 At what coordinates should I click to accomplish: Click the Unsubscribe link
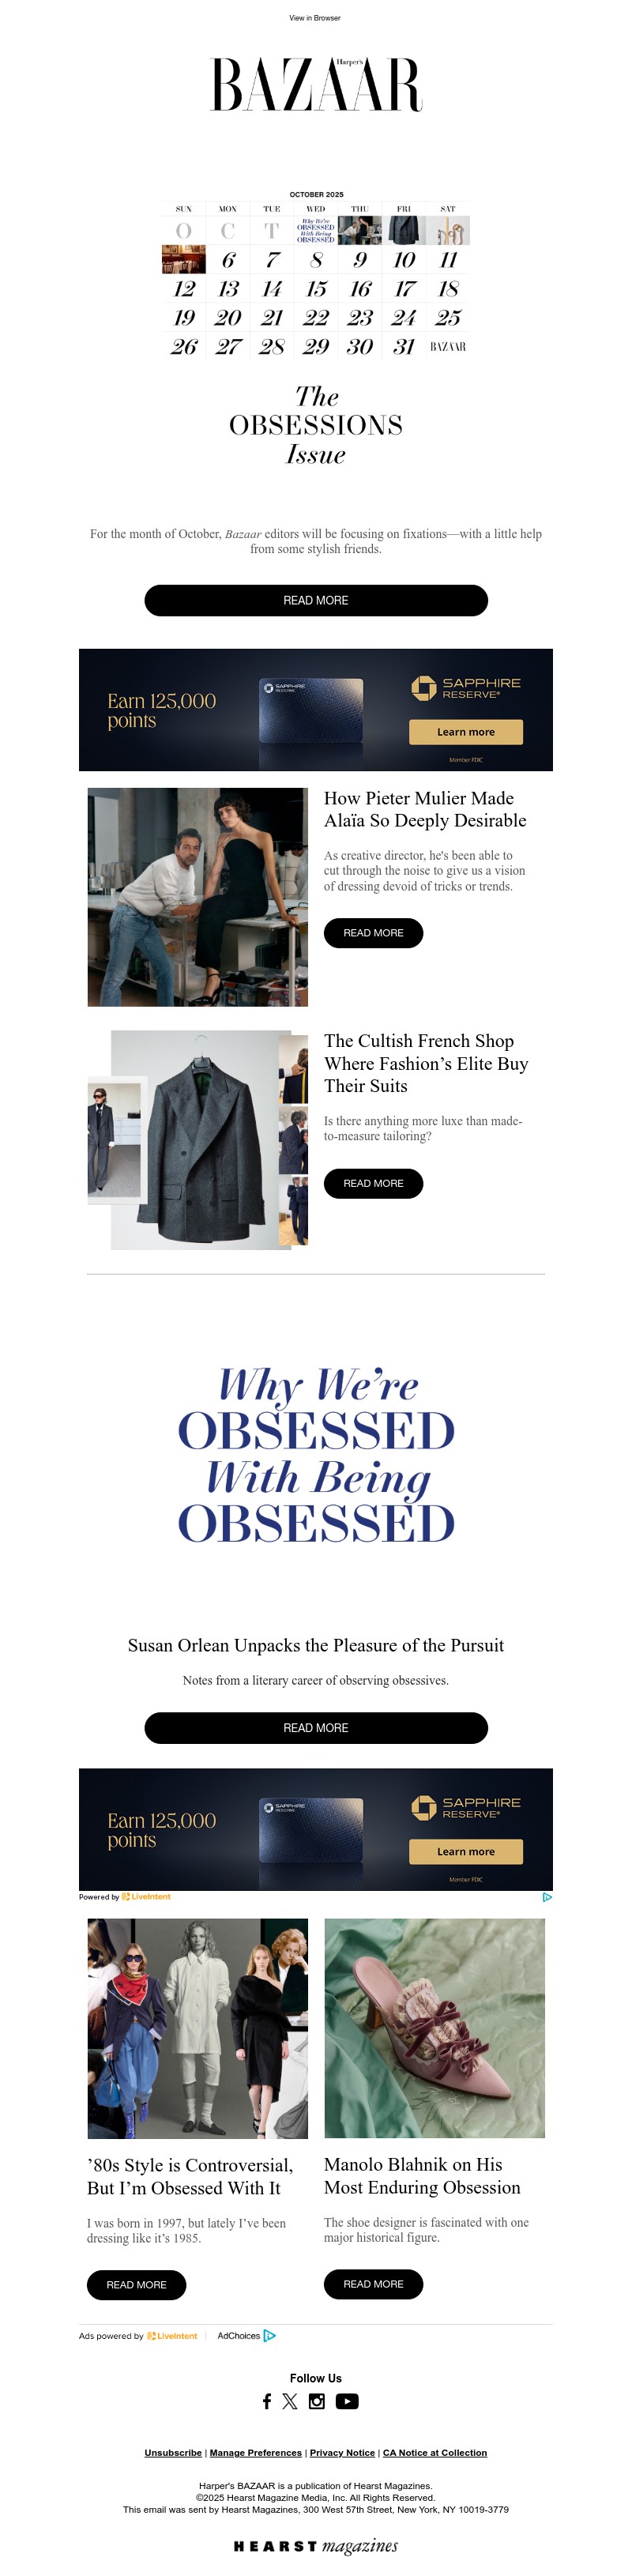(x=173, y=2452)
